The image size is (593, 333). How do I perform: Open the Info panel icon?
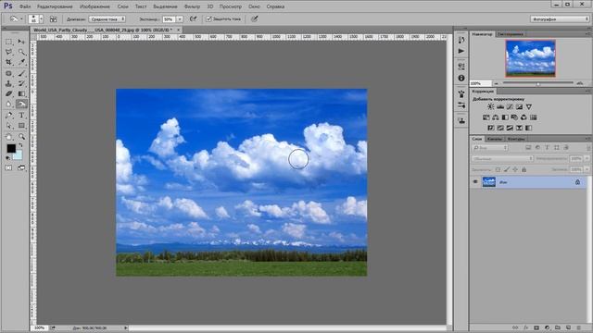click(461, 78)
